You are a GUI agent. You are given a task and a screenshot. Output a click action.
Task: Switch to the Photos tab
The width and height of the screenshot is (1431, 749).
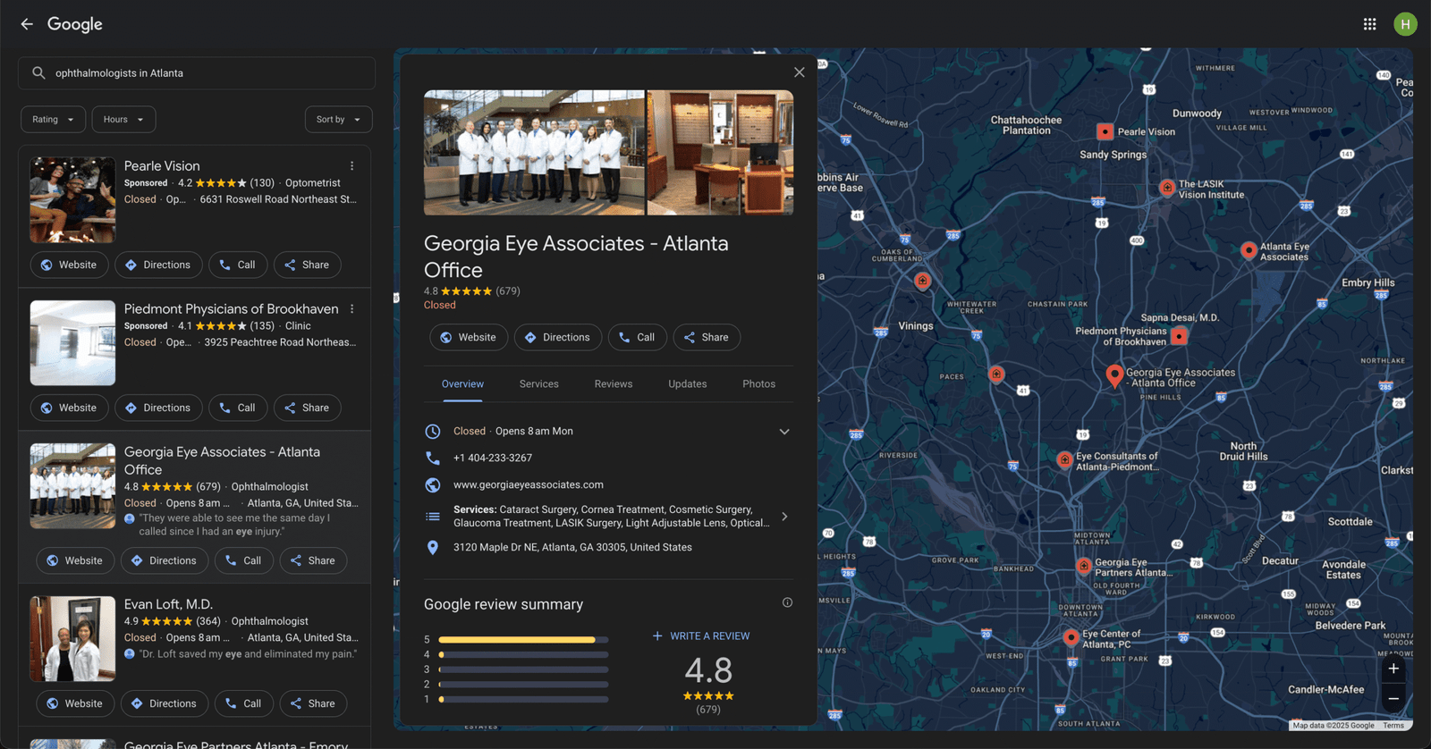pos(758,384)
